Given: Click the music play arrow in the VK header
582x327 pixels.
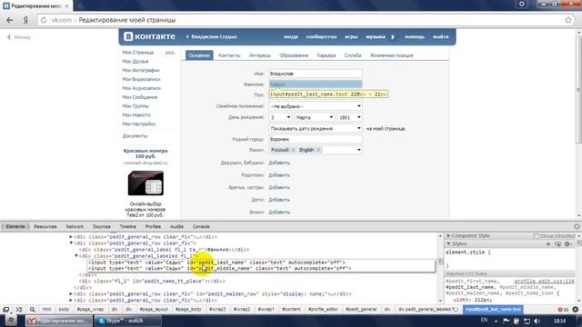Looking at the screenshot, I should [393, 36].
